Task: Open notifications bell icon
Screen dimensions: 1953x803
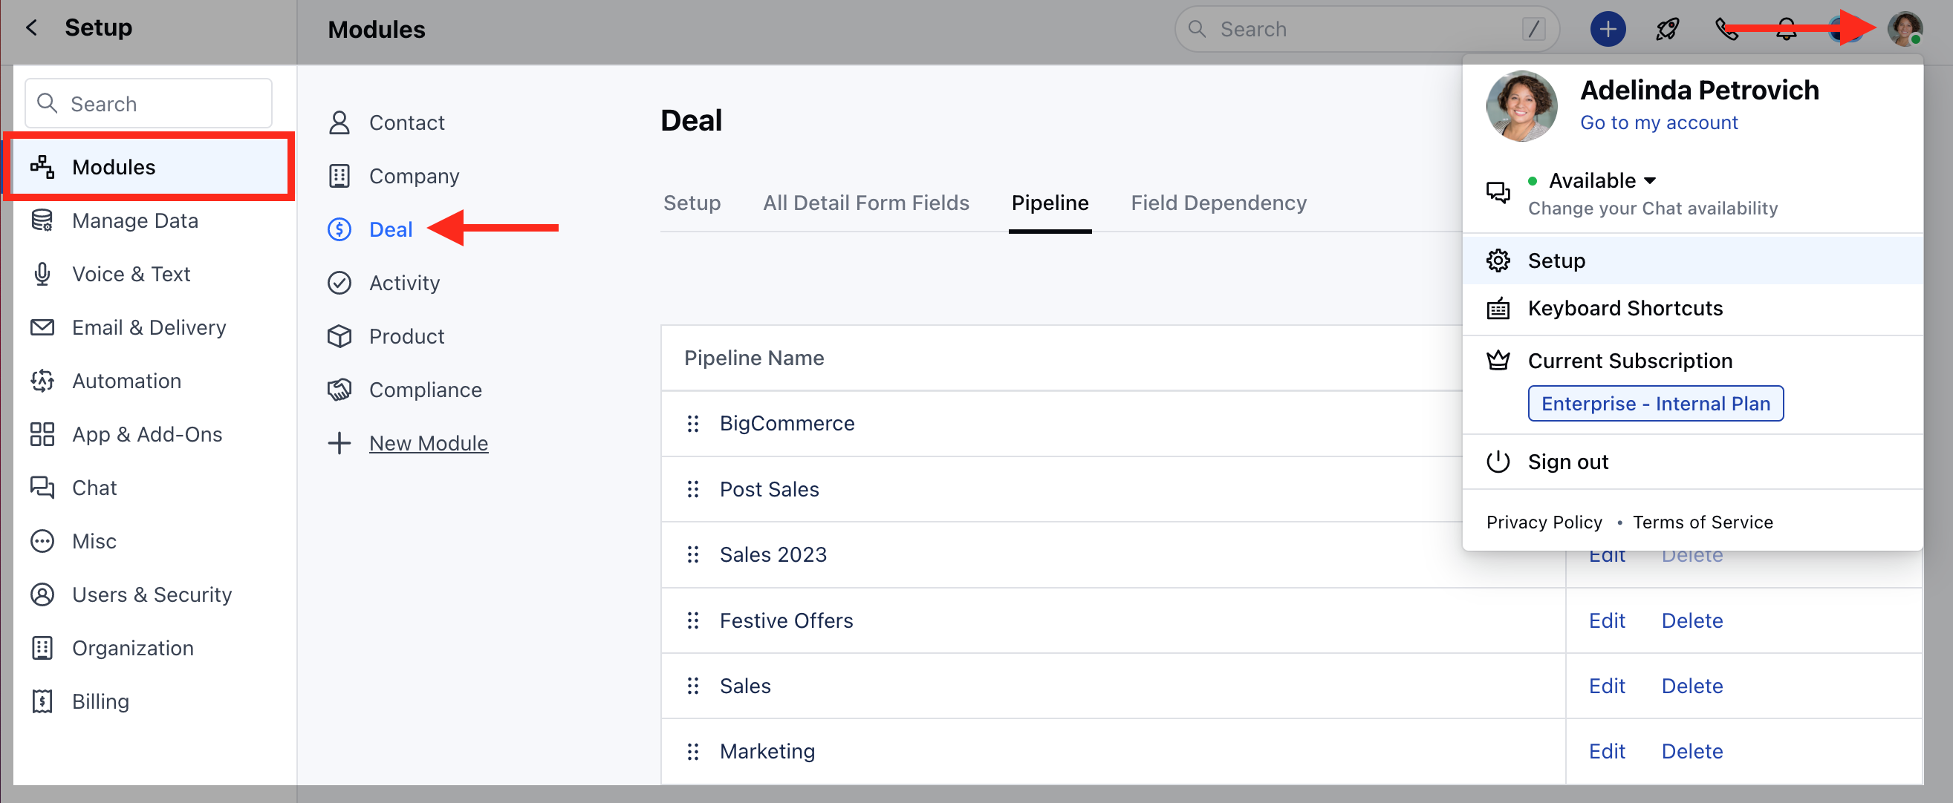Action: click(x=1785, y=30)
